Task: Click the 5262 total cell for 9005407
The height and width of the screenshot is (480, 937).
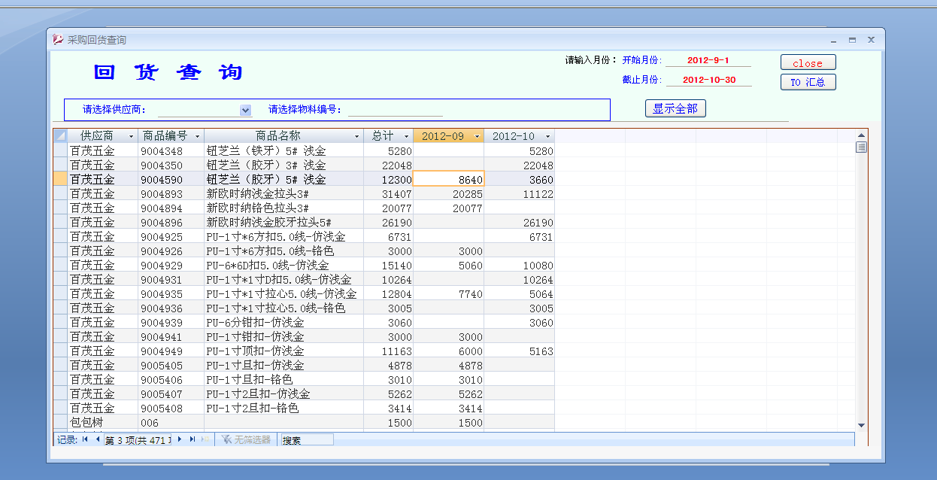Action: [388, 393]
